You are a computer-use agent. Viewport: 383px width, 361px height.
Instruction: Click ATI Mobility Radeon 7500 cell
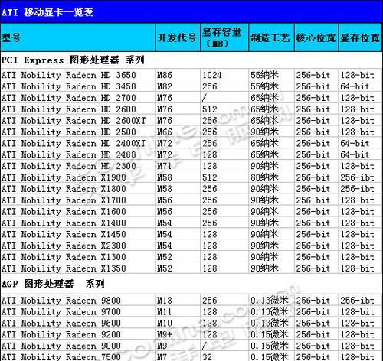[77, 356]
